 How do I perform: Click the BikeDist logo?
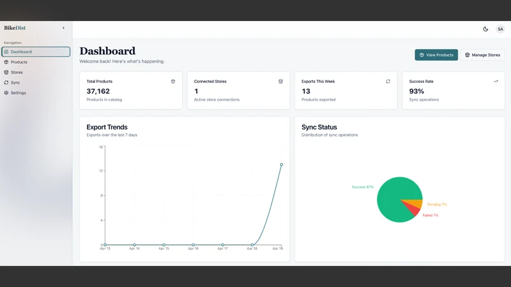coord(15,28)
